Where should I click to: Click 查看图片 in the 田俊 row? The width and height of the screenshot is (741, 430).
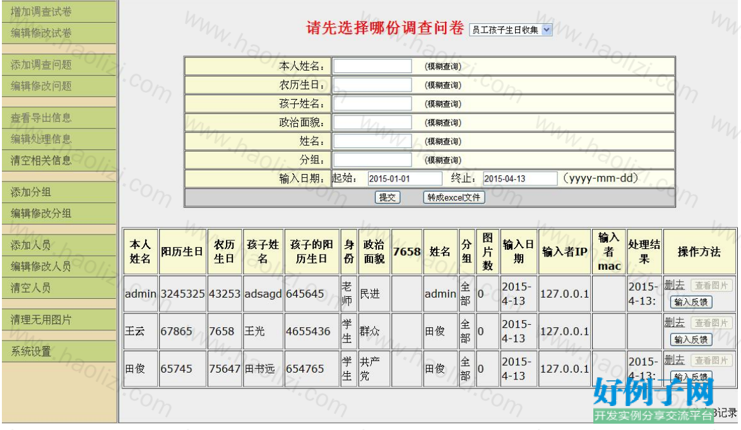pos(711,360)
